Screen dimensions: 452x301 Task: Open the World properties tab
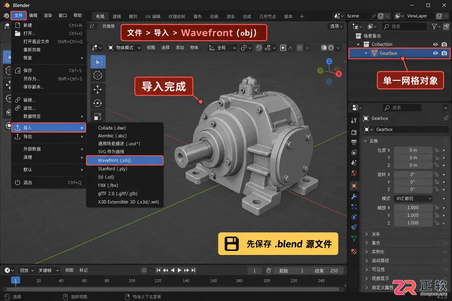[x=353, y=173]
